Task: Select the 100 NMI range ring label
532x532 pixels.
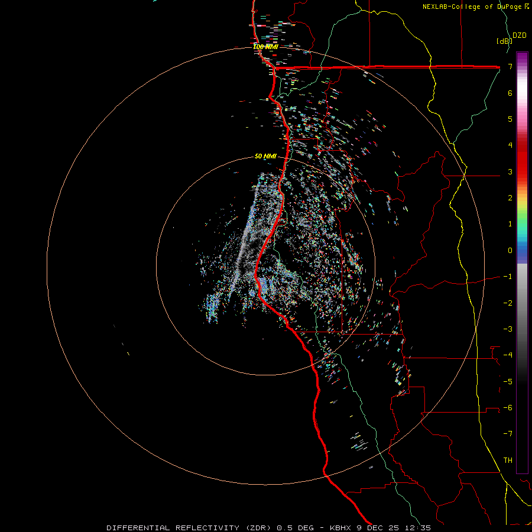Action: point(265,47)
